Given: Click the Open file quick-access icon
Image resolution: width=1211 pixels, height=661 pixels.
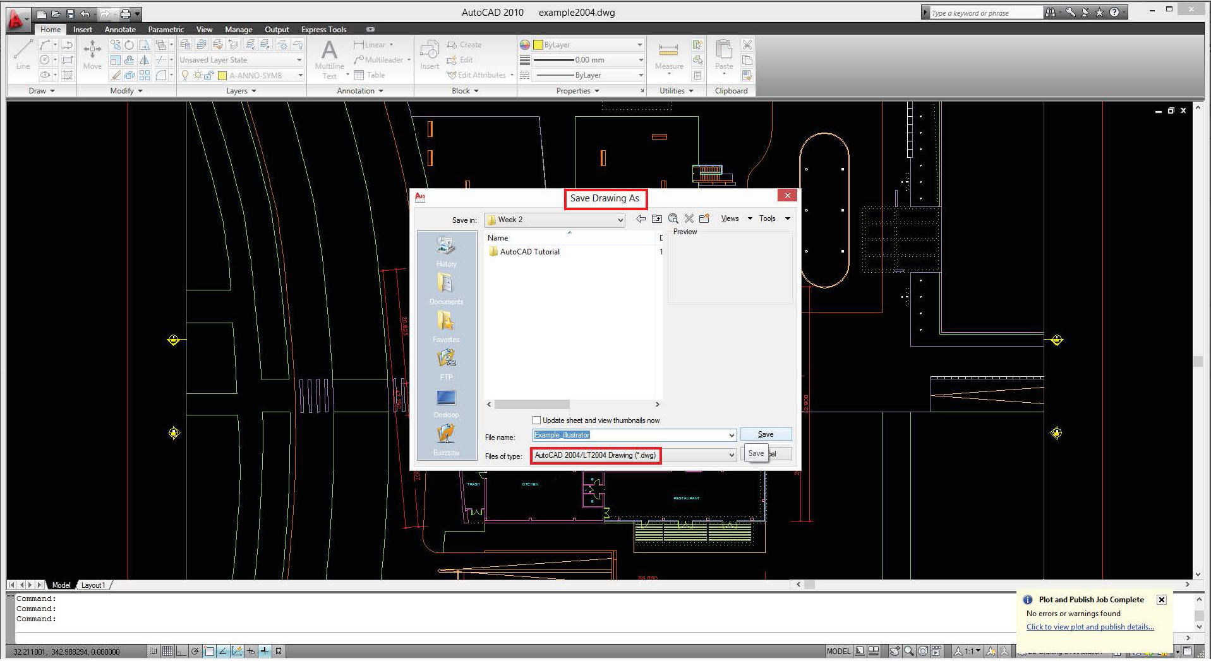Looking at the screenshot, I should (x=56, y=13).
